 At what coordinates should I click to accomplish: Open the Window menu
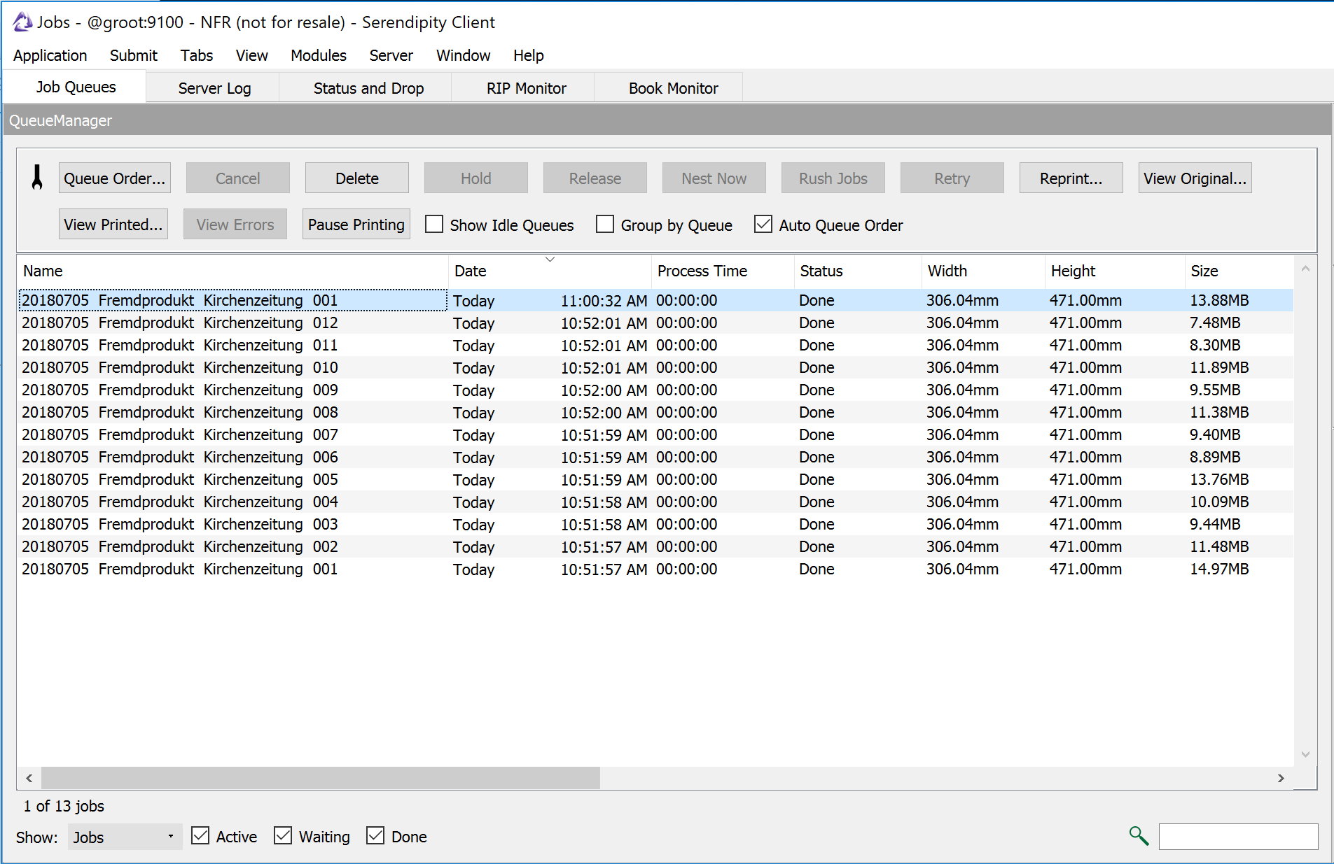point(464,55)
